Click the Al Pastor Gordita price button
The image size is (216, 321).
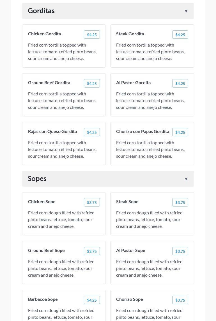point(180,83)
